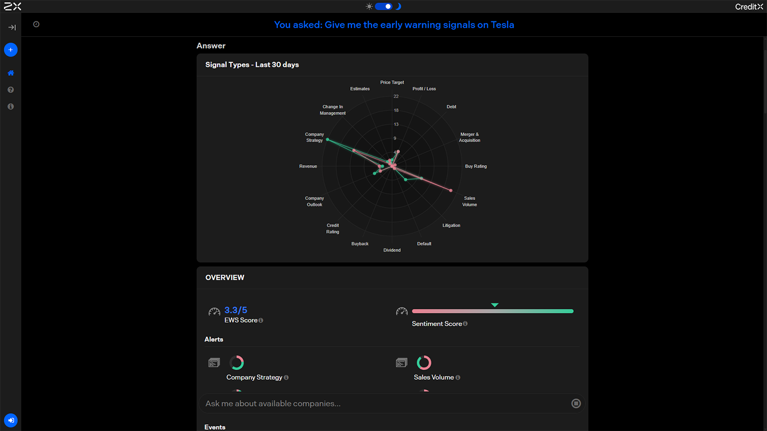This screenshot has height=431, width=767.
Task: Click the Answer heading
Action: tap(211, 46)
